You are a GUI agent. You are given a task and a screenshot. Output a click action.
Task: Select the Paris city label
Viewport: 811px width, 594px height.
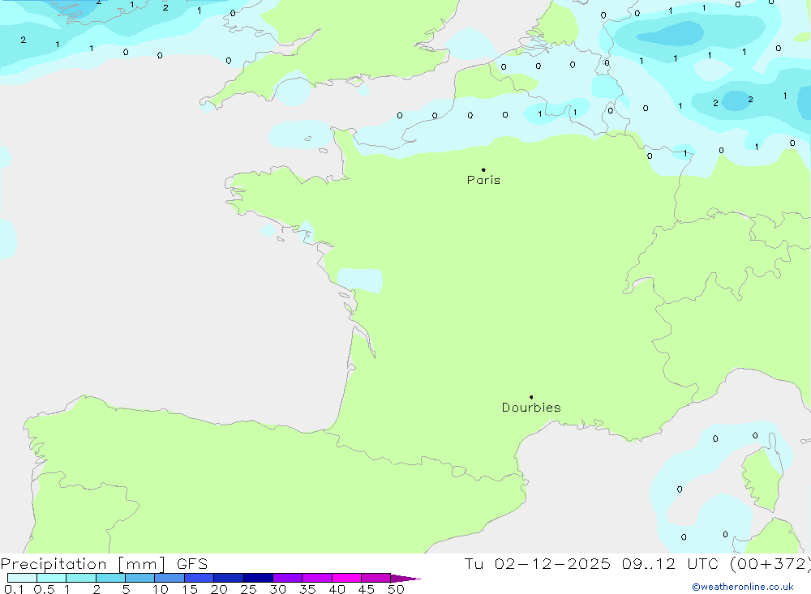tap(483, 180)
